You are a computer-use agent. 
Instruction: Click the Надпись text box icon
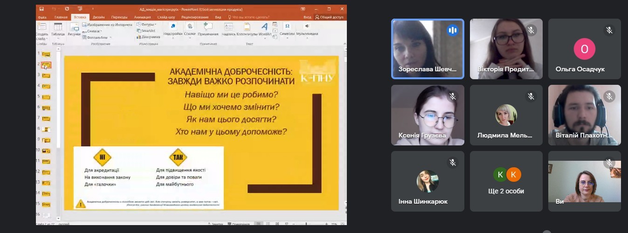(x=228, y=28)
